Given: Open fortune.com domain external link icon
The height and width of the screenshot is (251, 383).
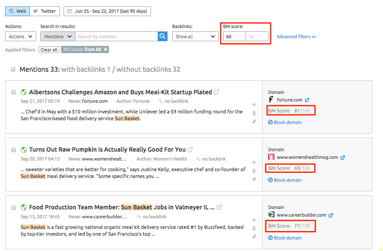Looking at the screenshot, I should (307, 100).
